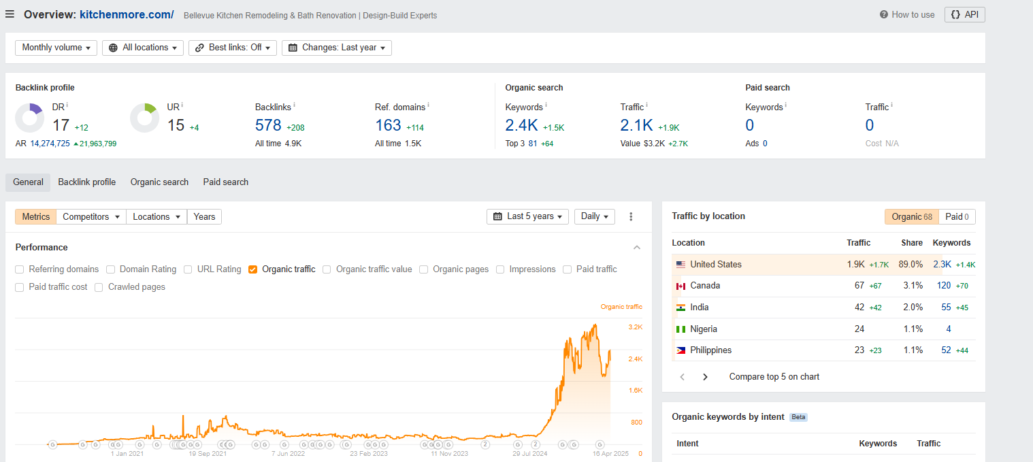Click Organic search Keywords info icon
Viewport: 1033px width, 462px height.
coord(546,105)
